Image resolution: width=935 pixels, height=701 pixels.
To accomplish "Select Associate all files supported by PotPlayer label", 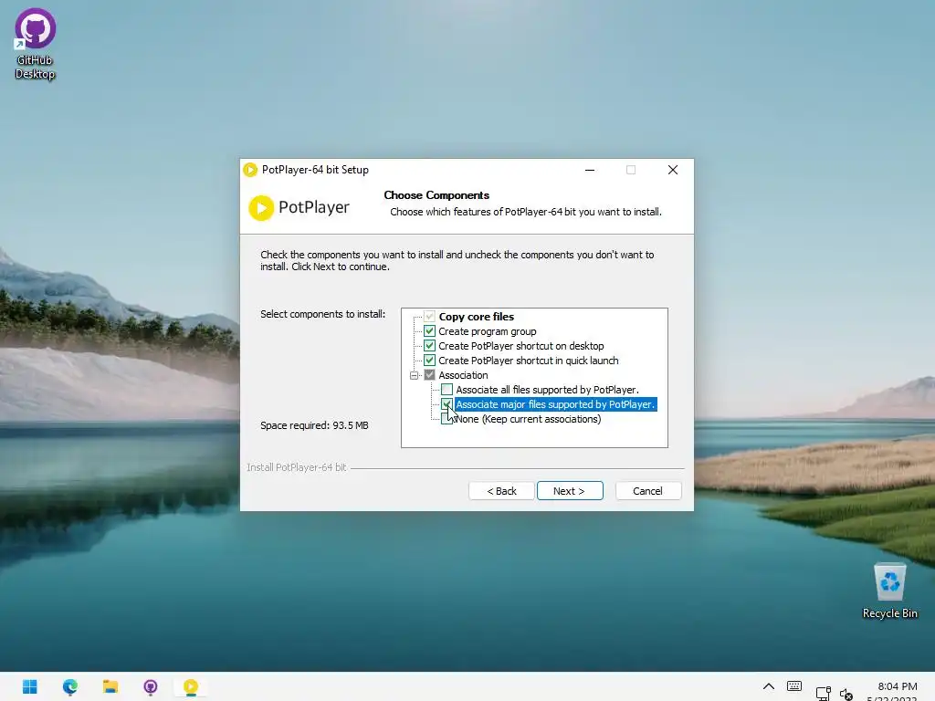I will (x=548, y=390).
